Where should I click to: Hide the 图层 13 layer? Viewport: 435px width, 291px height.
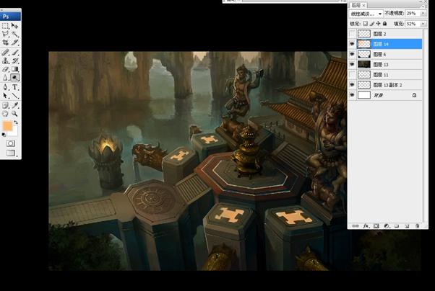tap(352, 64)
